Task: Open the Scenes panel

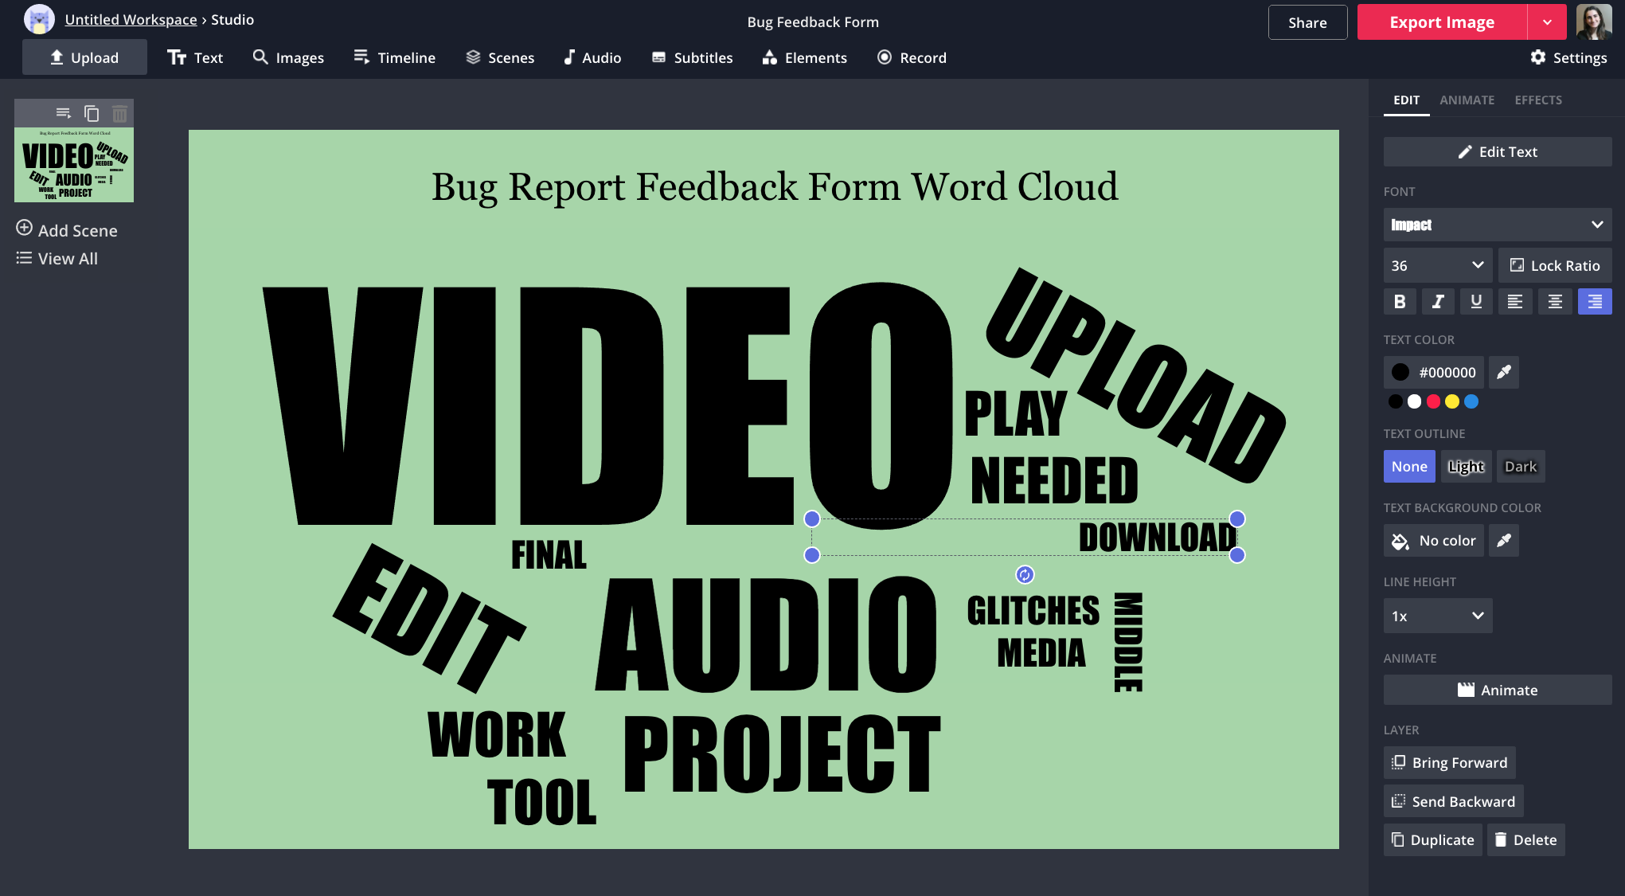Action: click(x=499, y=57)
